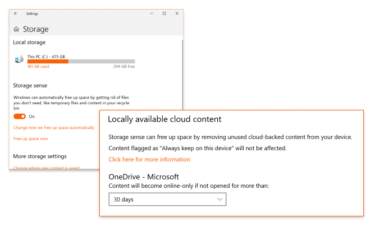Click Change where new content is saved
The height and width of the screenshot is (236, 380).
pos(46,167)
